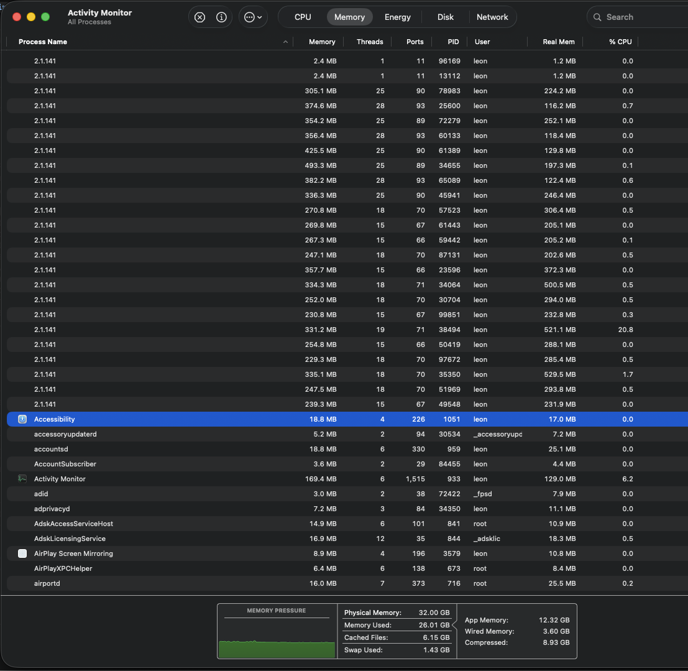
Task: Select 2.1.141 process with PID 78983
Action: (347, 91)
